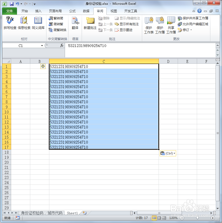The image size is (222, 223).
Task: Open the 城市代码 sheet tab
Action: tap(55, 213)
